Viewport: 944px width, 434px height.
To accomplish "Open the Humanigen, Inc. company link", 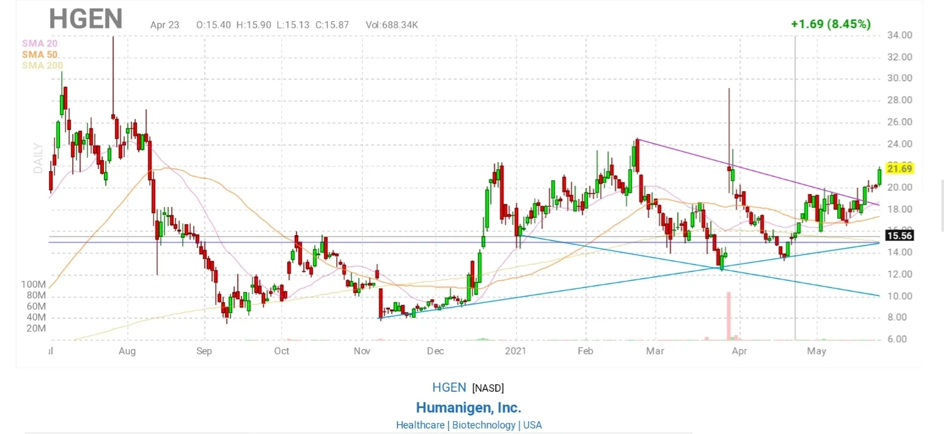I will point(469,407).
